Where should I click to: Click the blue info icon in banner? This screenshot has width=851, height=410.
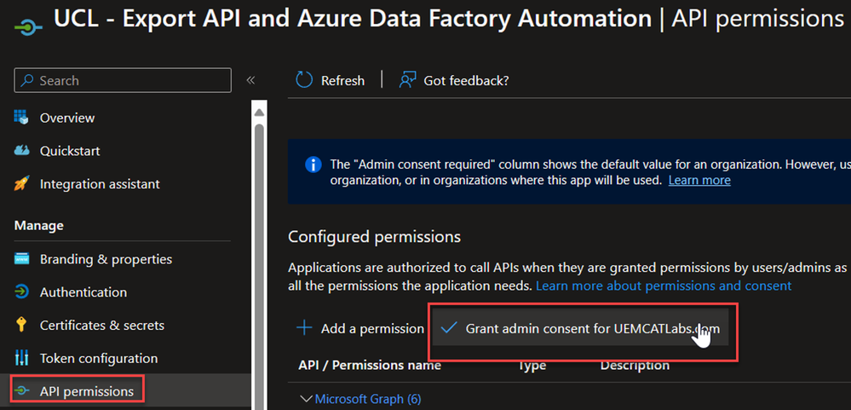coord(313,165)
